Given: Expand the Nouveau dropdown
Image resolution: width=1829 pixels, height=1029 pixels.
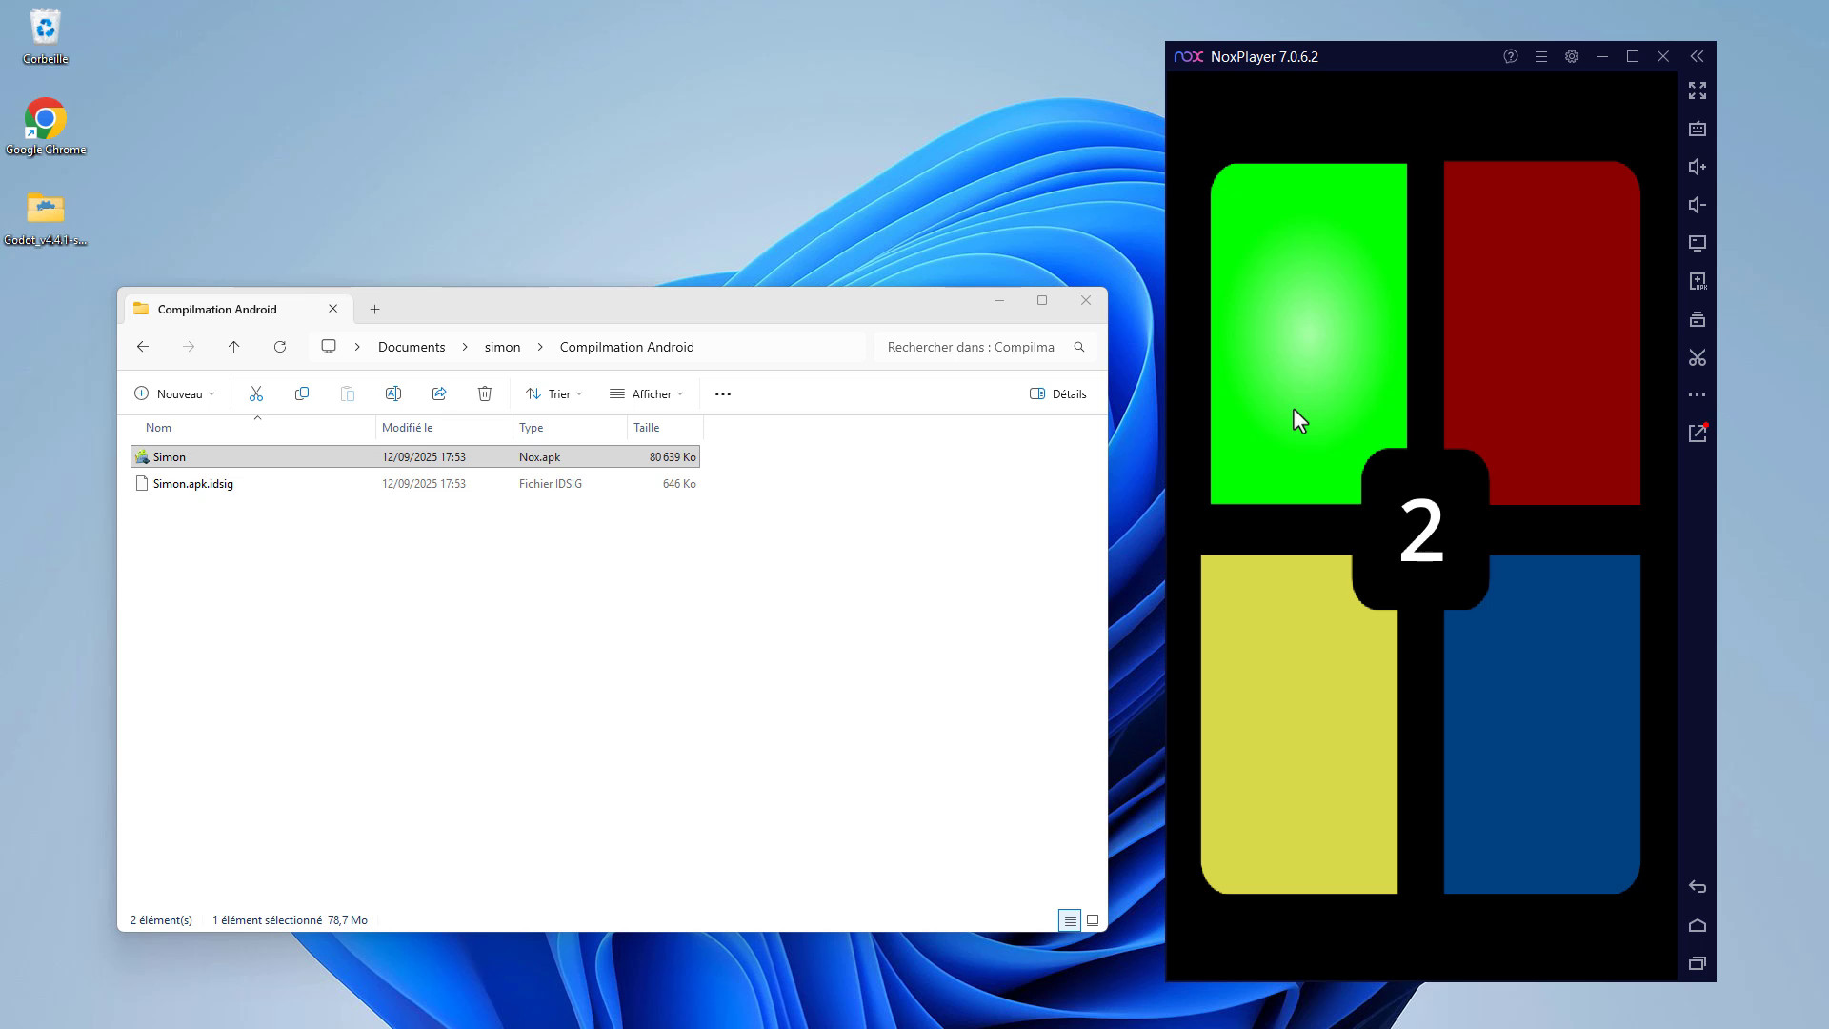Looking at the screenshot, I should tap(175, 393).
